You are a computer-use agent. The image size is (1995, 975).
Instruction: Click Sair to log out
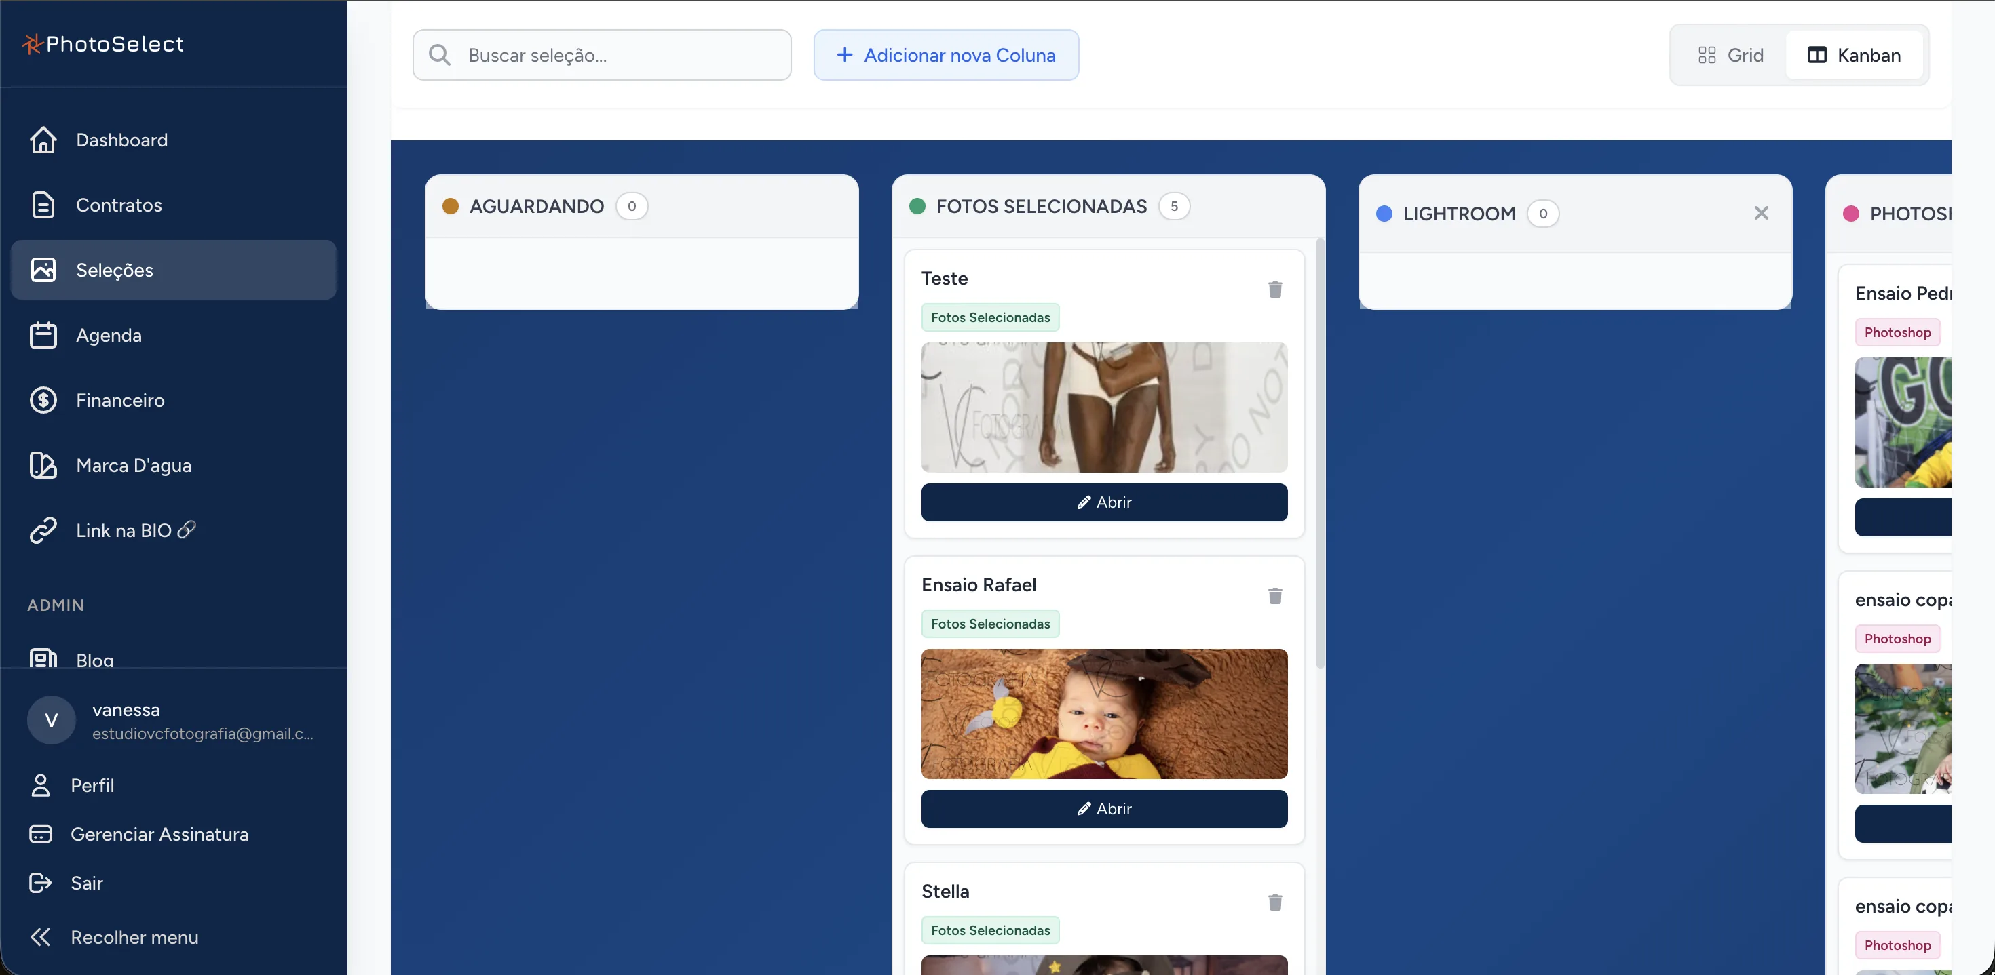pos(86,883)
